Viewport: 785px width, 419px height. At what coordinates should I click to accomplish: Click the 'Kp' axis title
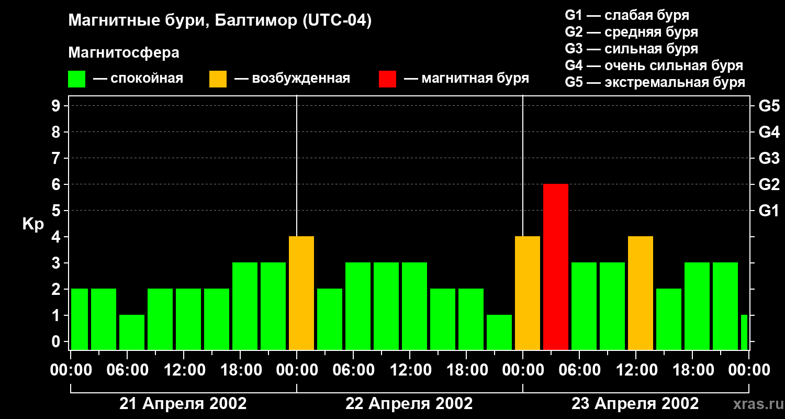click(x=33, y=224)
